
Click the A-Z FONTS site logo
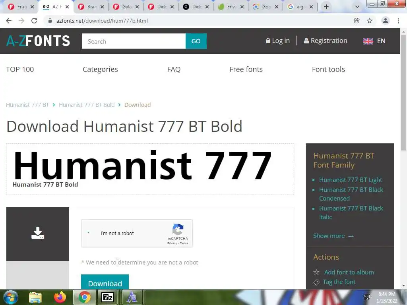(38, 41)
